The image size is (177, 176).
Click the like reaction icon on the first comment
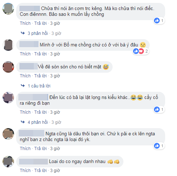pyautogui.click(x=157, y=21)
